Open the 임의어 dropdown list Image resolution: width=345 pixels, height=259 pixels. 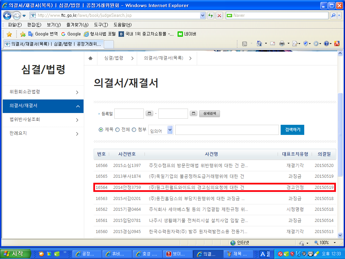tap(170, 130)
